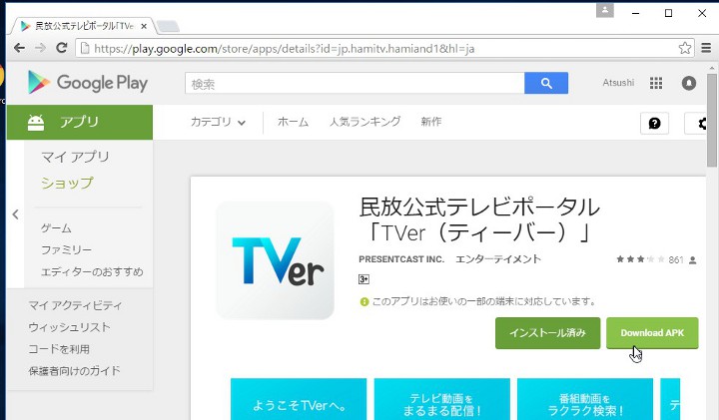
Task: Click the 検索 search input field
Action: click(x=355, y=84)
